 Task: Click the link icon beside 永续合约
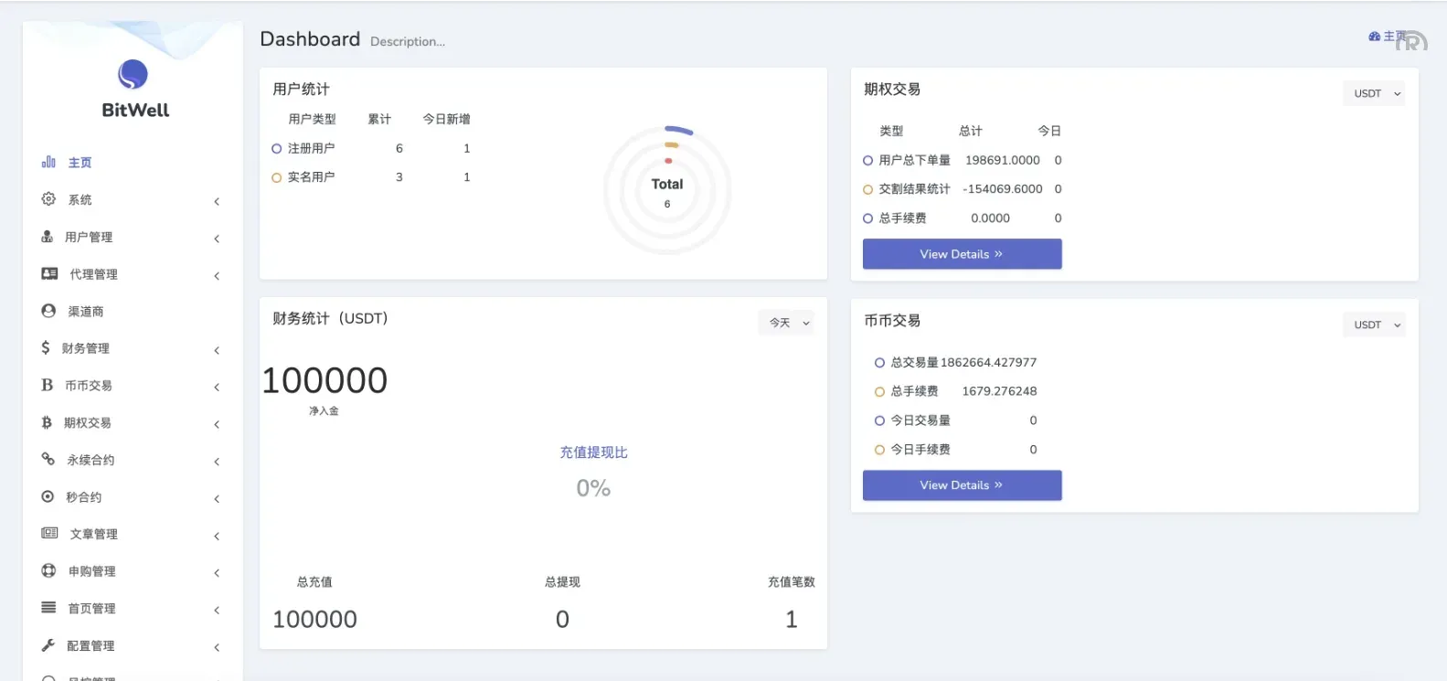click(48, 459)
